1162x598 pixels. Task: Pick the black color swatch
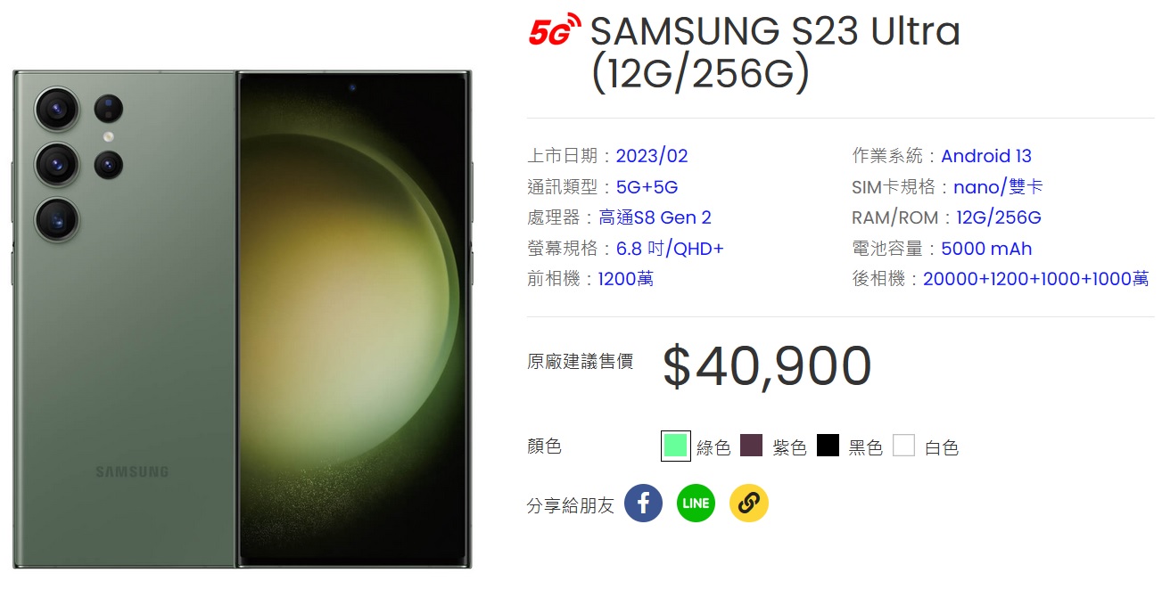[x=828, y=446]
